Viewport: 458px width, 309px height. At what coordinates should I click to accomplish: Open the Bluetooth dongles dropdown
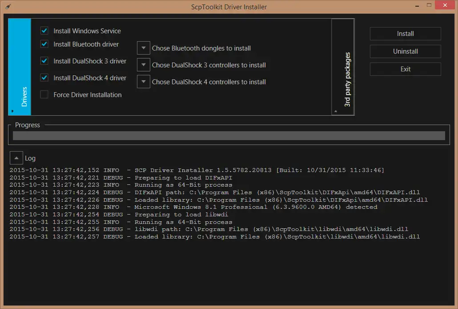[x=143, y=48]
